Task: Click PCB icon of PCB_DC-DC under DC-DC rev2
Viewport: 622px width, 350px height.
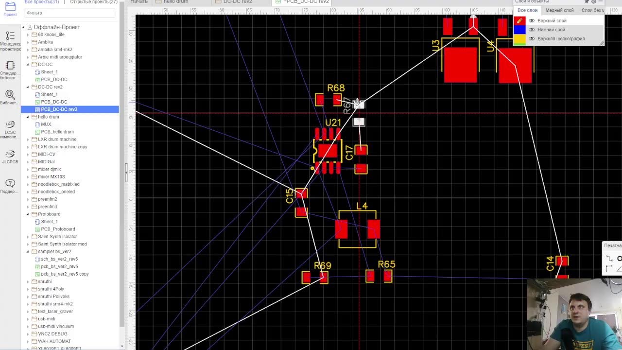Action: [x=37, y=102]
